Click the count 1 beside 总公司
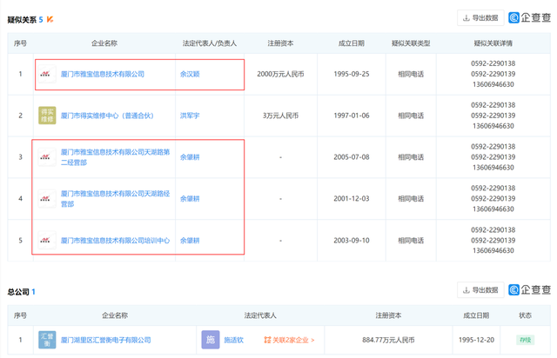The height and width of the screenshot is (358, 557). (x=33, y=292)
